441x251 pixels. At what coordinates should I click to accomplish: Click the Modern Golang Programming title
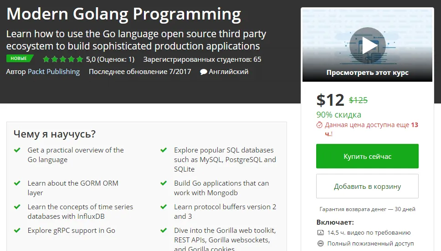[x=123, y=15]
